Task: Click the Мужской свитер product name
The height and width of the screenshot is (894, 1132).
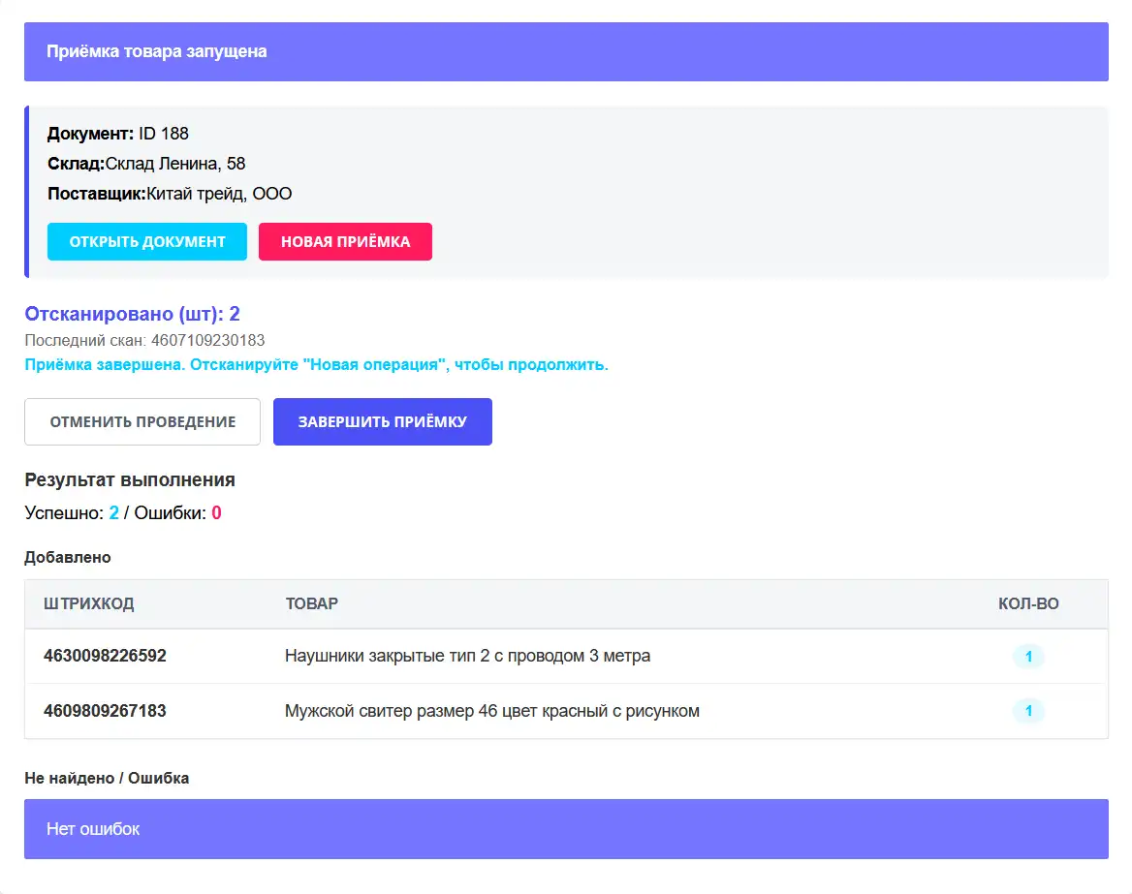Action: point(491,711)
